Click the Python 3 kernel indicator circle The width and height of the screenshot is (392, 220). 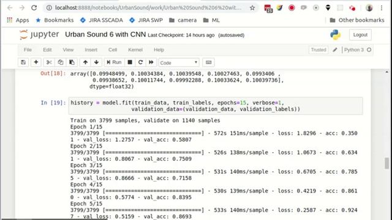[369, 50]
